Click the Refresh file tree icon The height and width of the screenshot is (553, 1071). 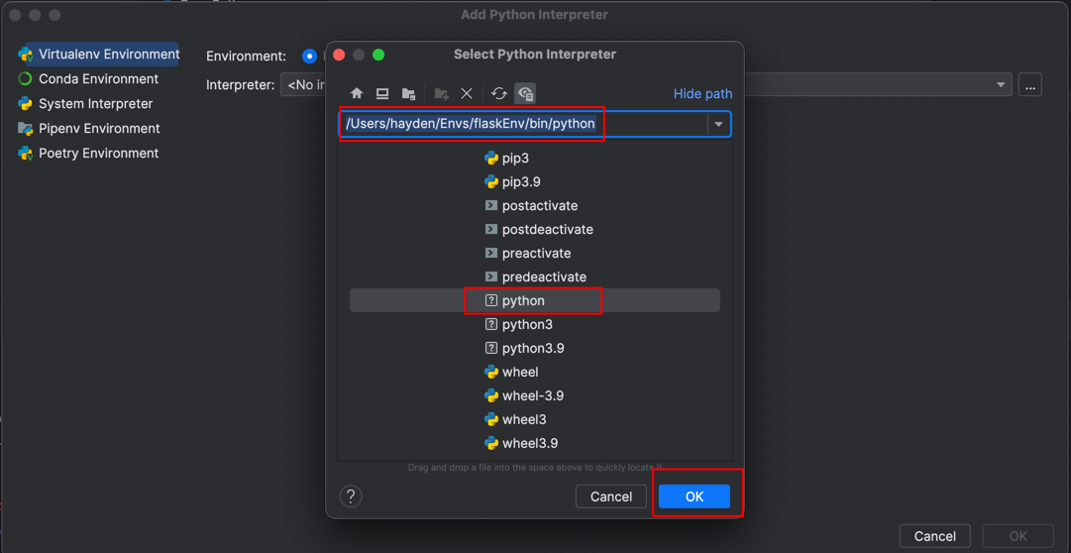[499, 93]
